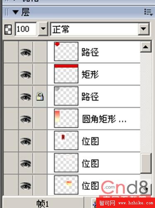Select the 圆角矩形 layer name

click(104, 119)
